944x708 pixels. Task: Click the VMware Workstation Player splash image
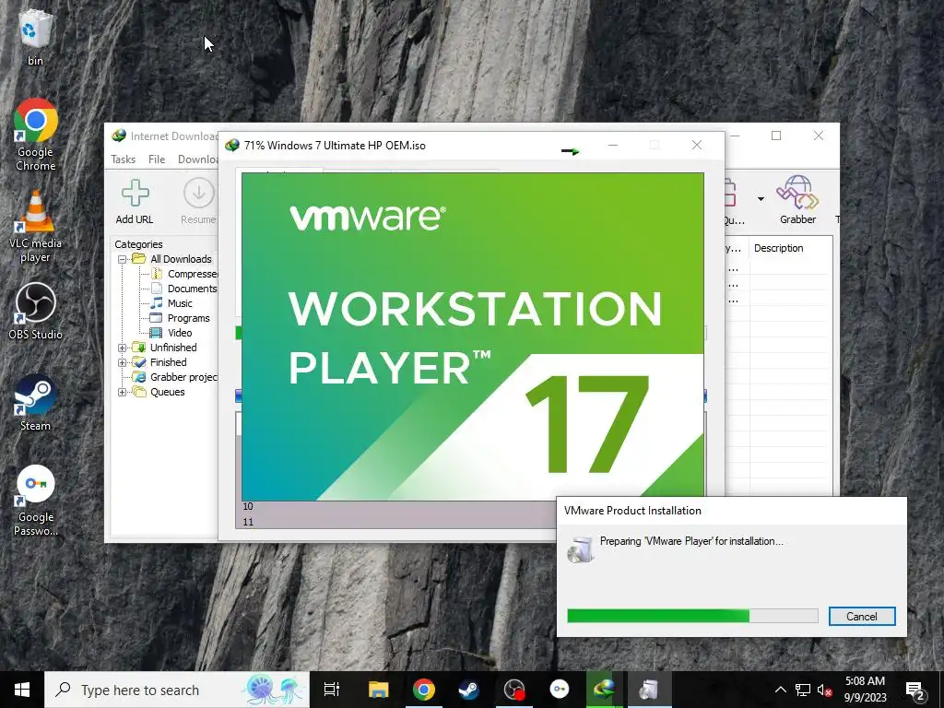(x=473, y=336)
